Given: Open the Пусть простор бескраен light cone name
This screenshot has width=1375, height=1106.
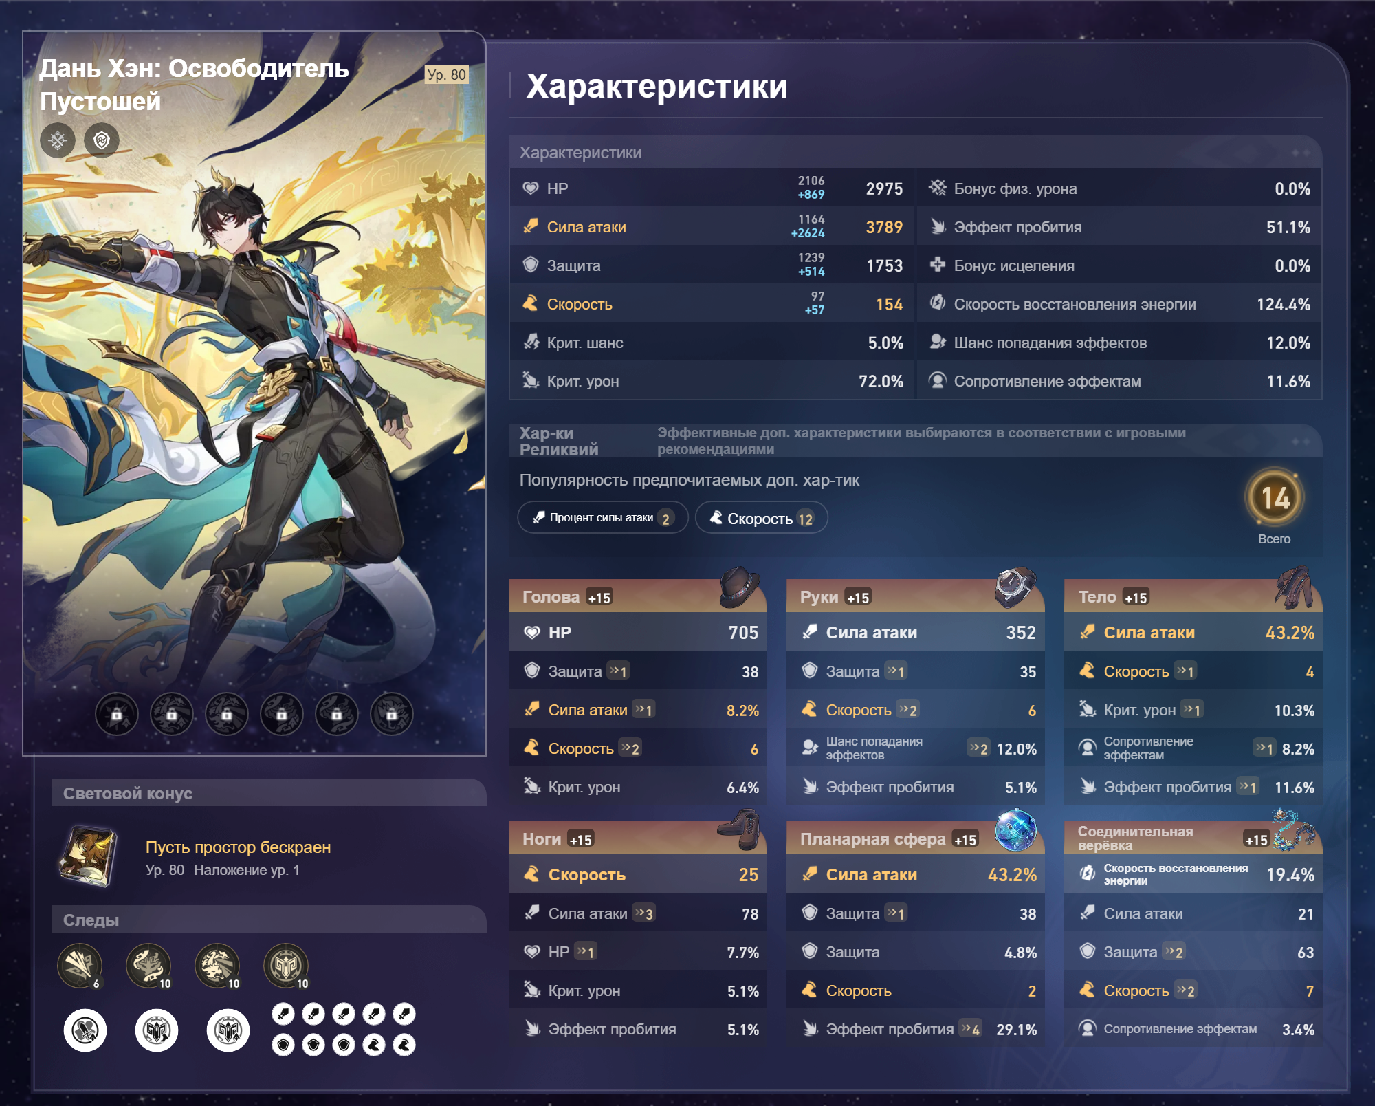Looking at the screenshot, I should coord(238,847).
